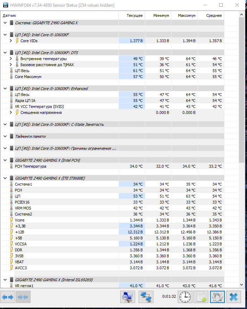Collapse the ITE IT8688E sensor section

pyautogui.click(x=5, y=178)
